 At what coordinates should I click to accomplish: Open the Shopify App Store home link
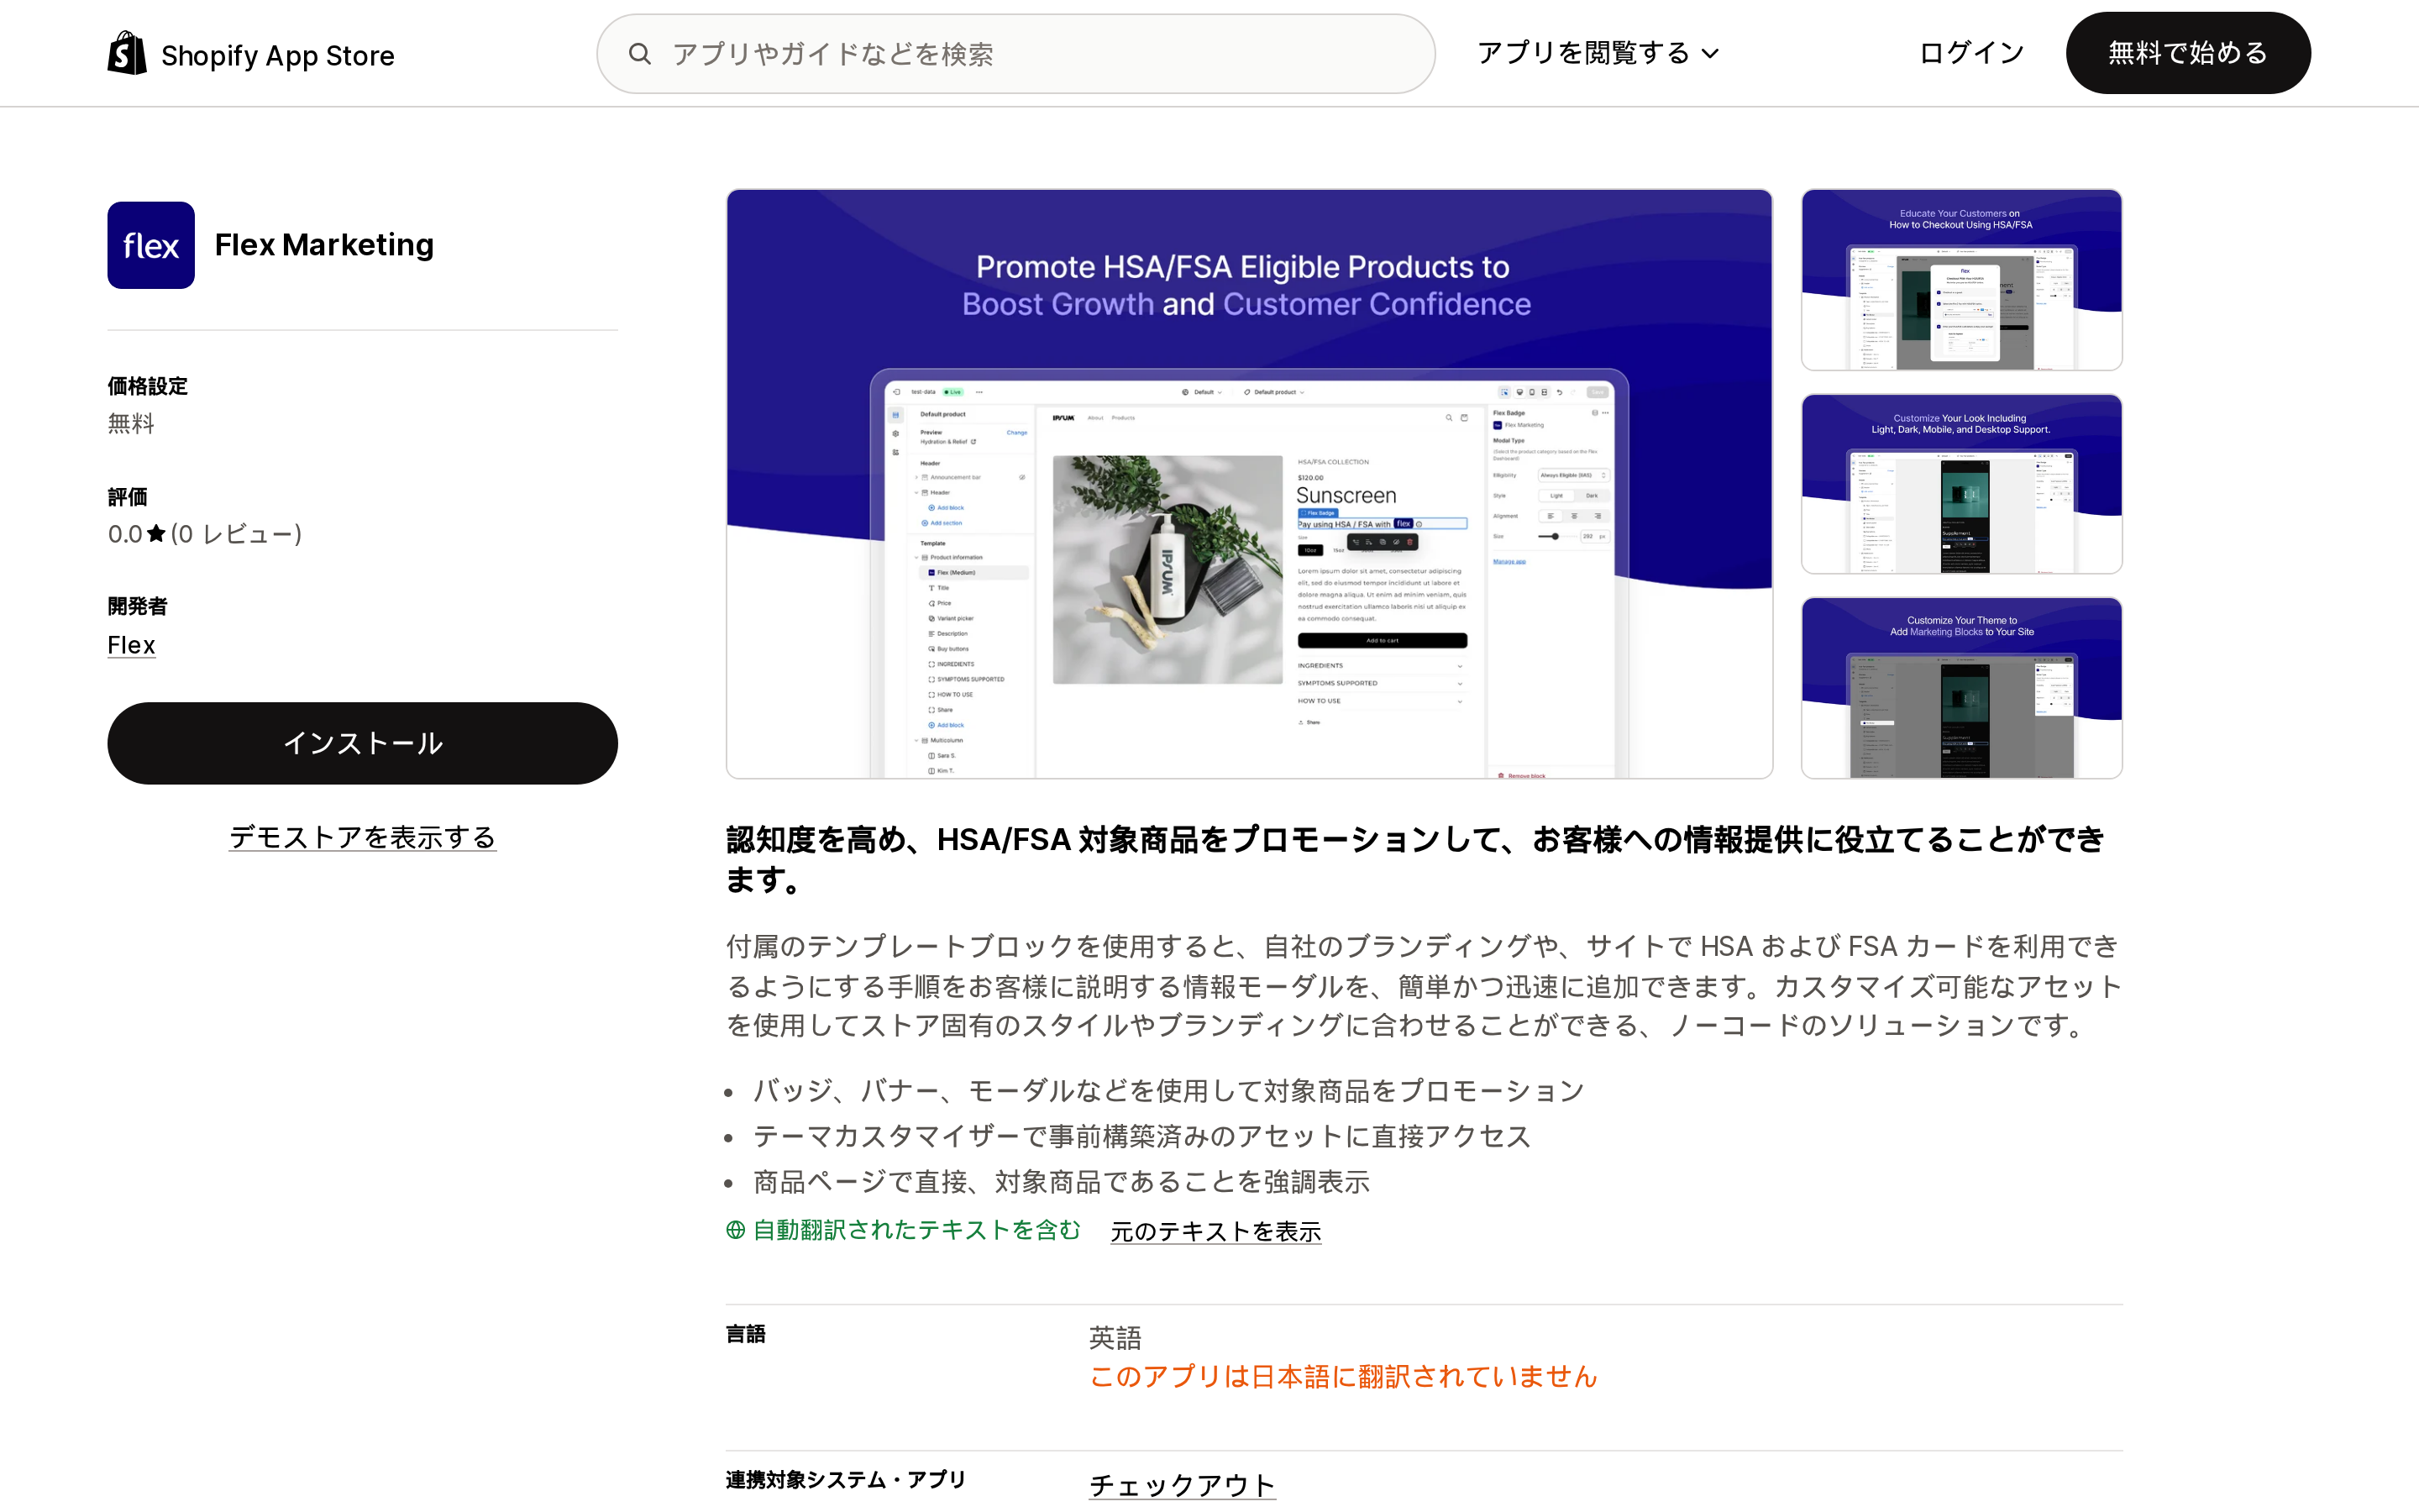click(251, 54)
